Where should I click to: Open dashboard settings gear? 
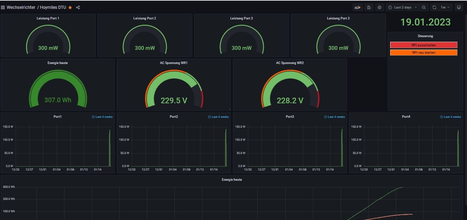tap(380, 7)
